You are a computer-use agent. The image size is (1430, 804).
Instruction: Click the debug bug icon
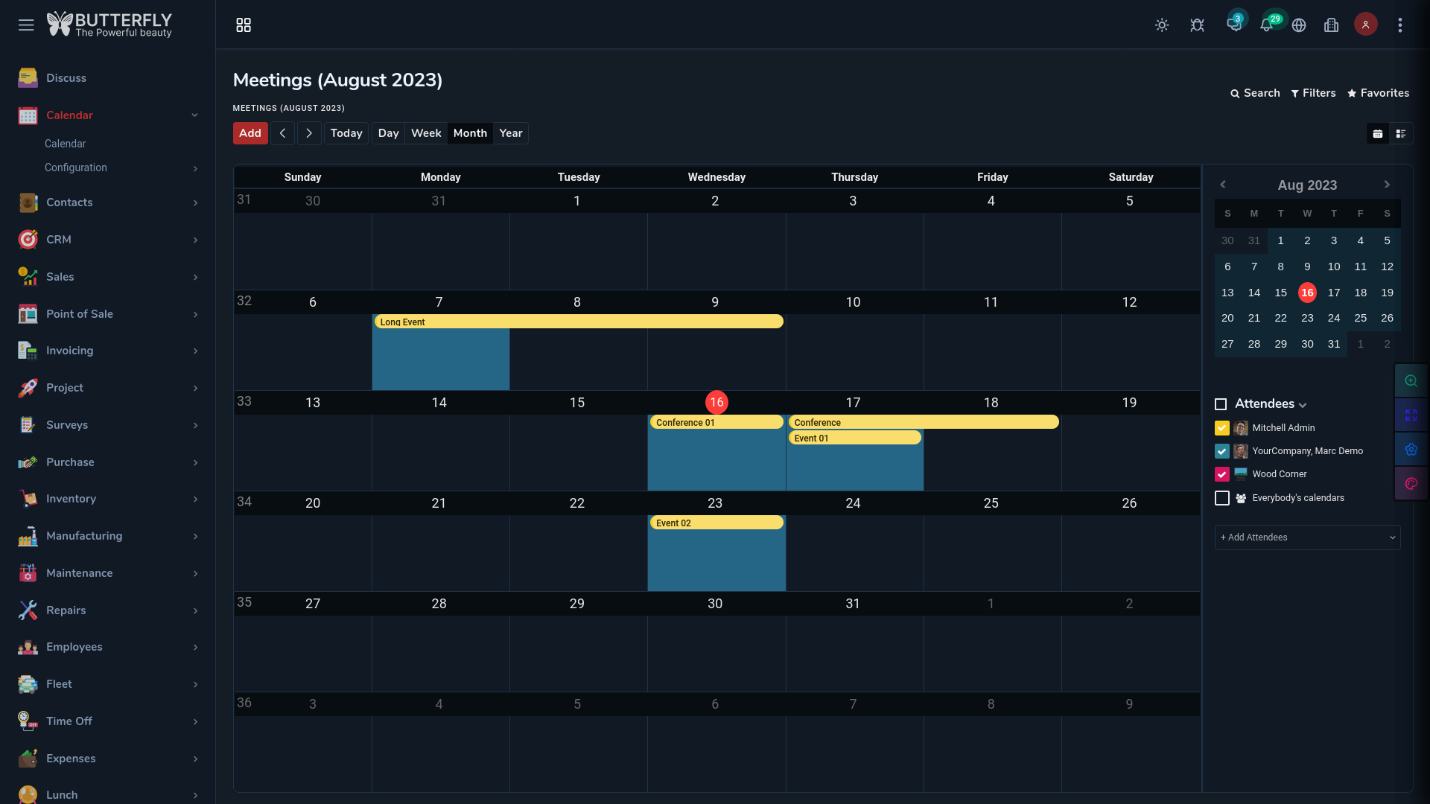click(x=1197, y=25)
